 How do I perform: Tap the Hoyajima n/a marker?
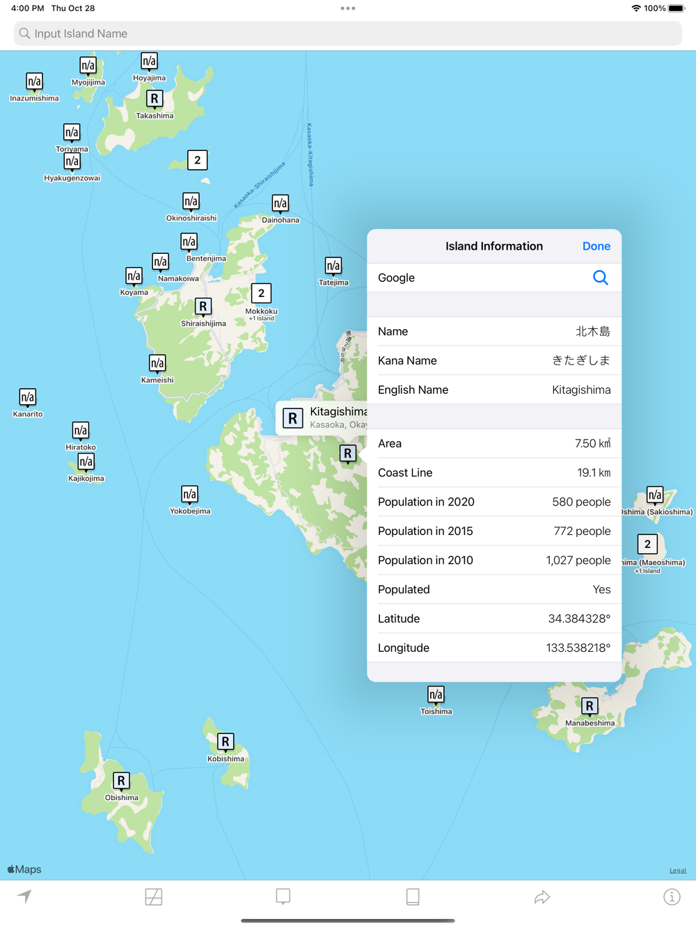point(149,62)
